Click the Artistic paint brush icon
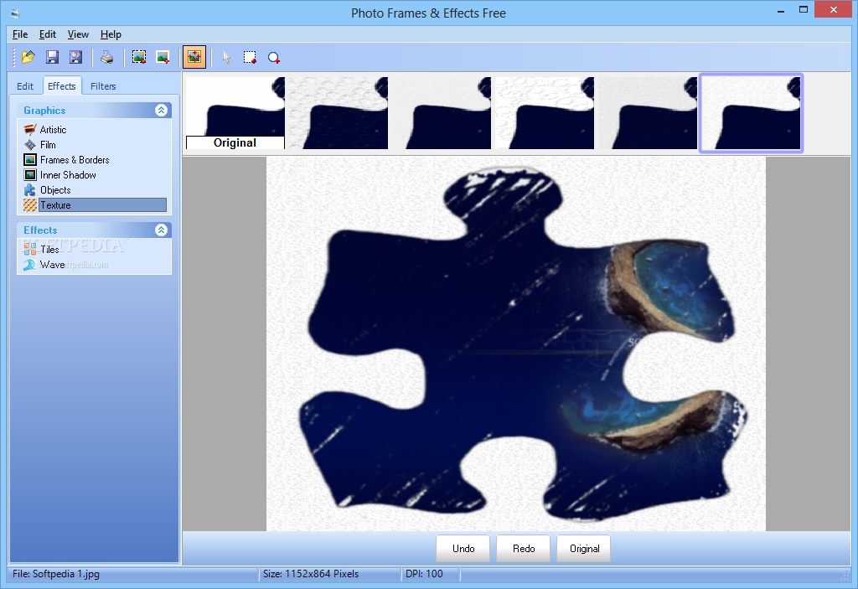The image size is (858, 589). [30, 130]
